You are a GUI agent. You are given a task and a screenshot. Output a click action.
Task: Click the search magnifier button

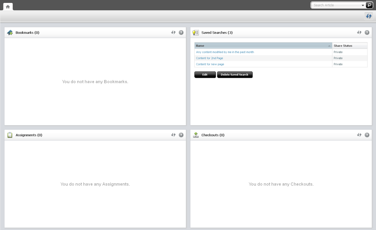coord(369,5)
